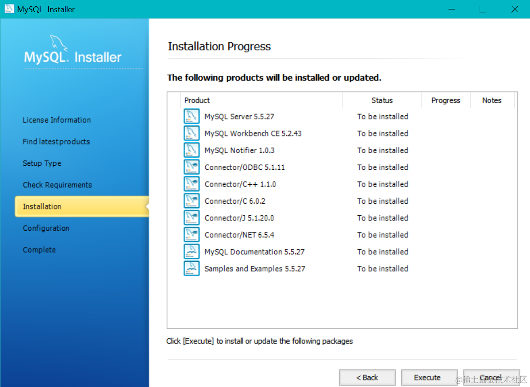
Task: Select the Connector/C++ 1.1.0 text
Action: point(240,184)
